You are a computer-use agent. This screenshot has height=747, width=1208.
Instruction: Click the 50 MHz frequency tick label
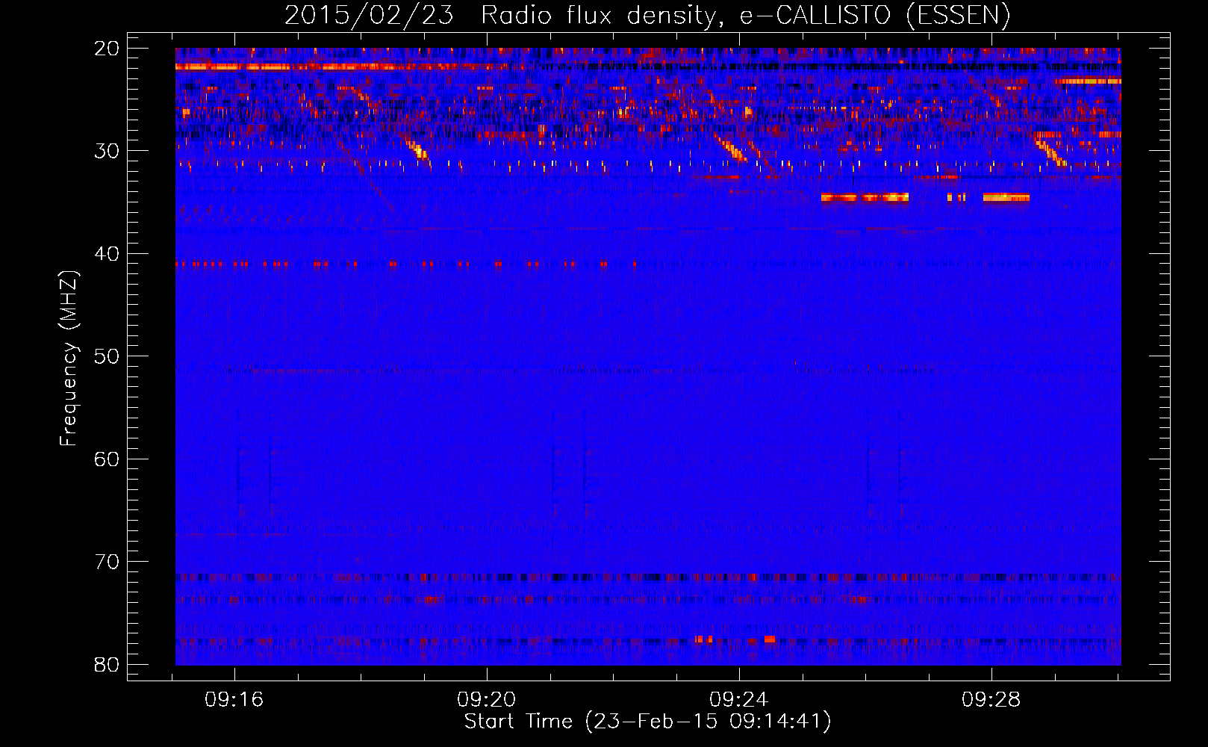[107, 356]
